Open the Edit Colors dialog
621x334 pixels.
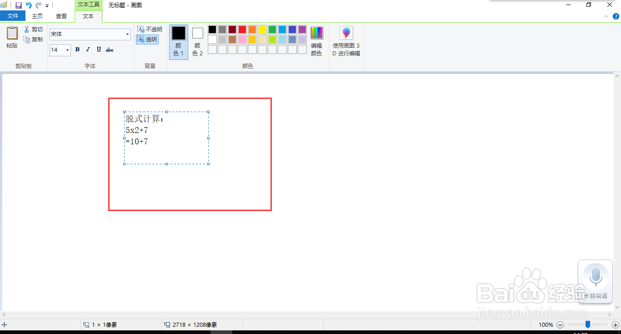coord(316,41)
